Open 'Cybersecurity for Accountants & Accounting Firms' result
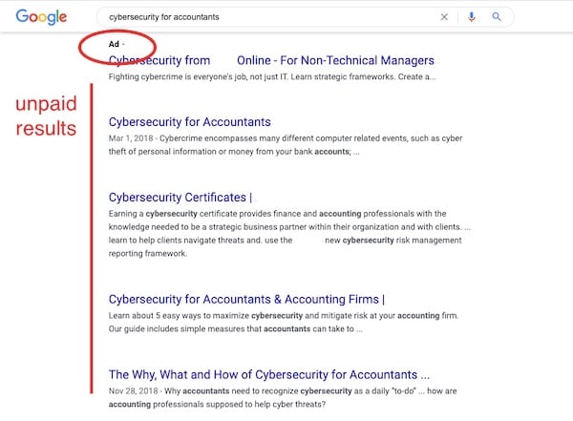The width and height of the screenshot is (573, 421). [246, 299]
